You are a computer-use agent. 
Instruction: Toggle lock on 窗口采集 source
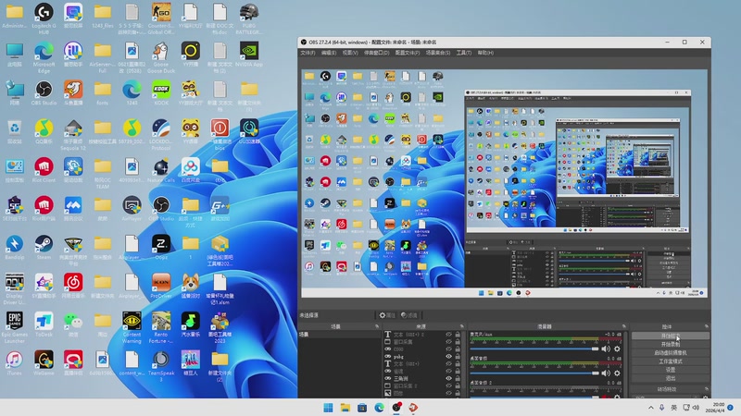coord(458,341)
